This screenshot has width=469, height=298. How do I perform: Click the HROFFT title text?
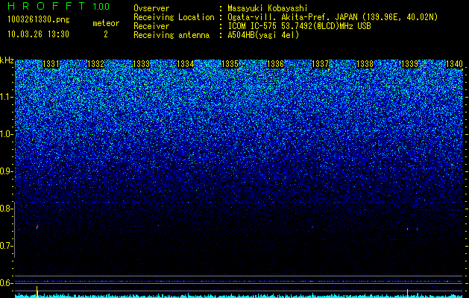45,6
